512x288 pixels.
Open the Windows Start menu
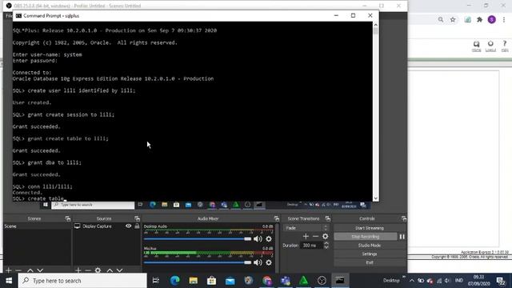(x=9, y=281)
